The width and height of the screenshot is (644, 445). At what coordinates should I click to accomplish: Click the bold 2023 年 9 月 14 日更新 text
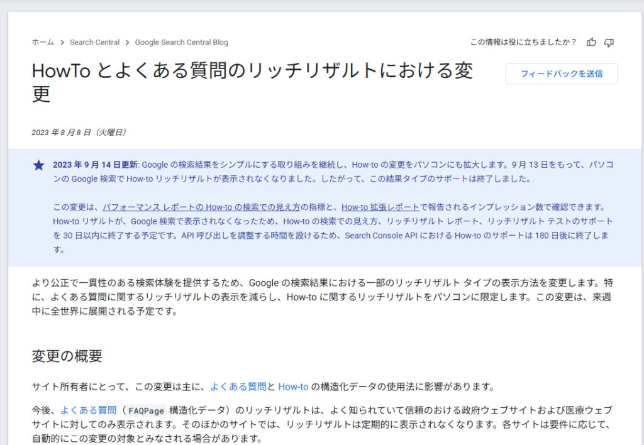point(95,165)
